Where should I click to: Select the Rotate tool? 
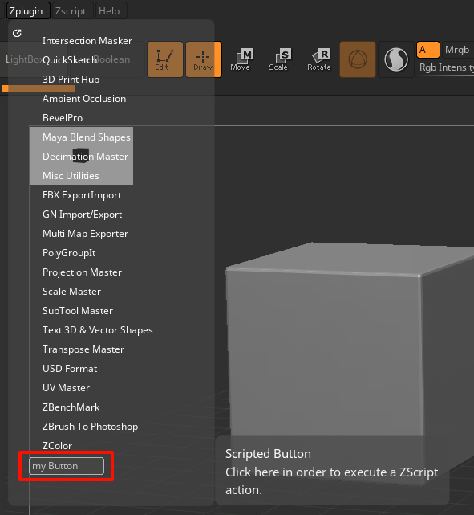pos(319,59)
